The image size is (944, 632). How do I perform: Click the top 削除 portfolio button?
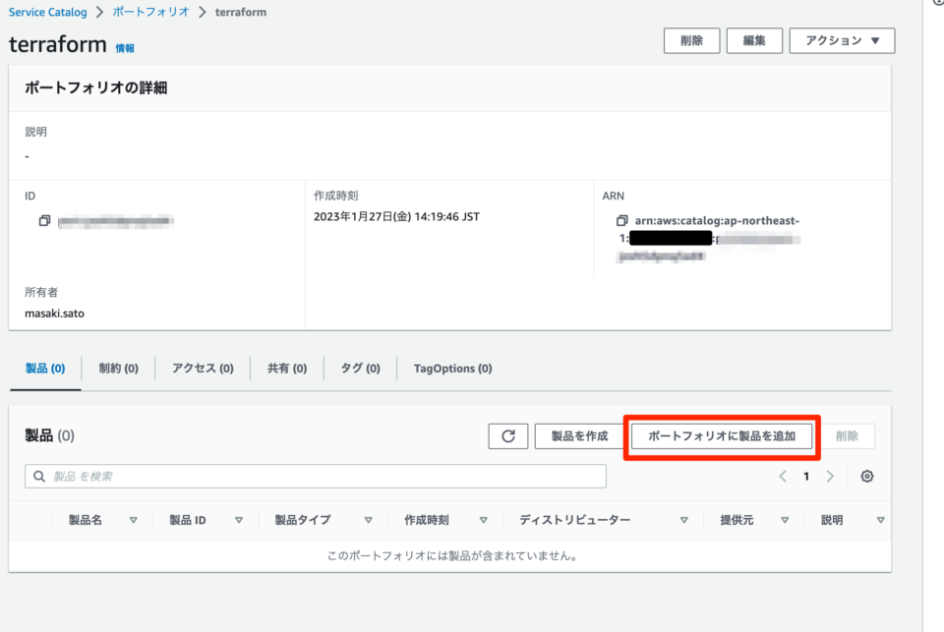click(x=691, y=40)
